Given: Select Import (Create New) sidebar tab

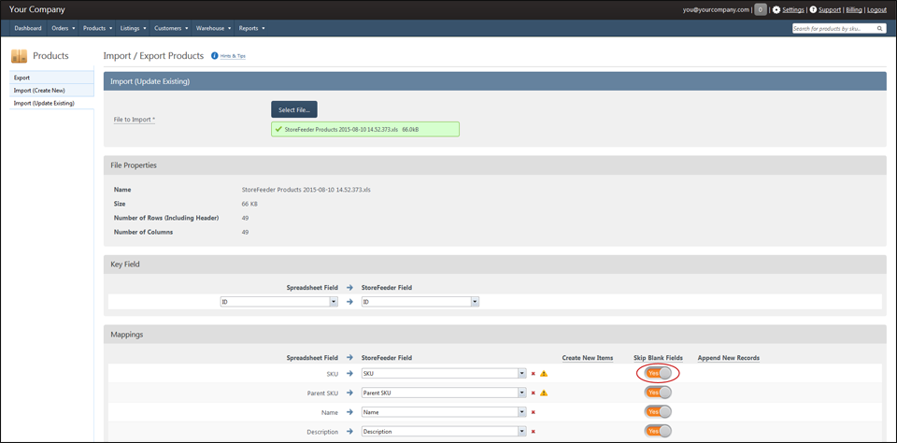Looking at the screenshot, I should point(52,91).
